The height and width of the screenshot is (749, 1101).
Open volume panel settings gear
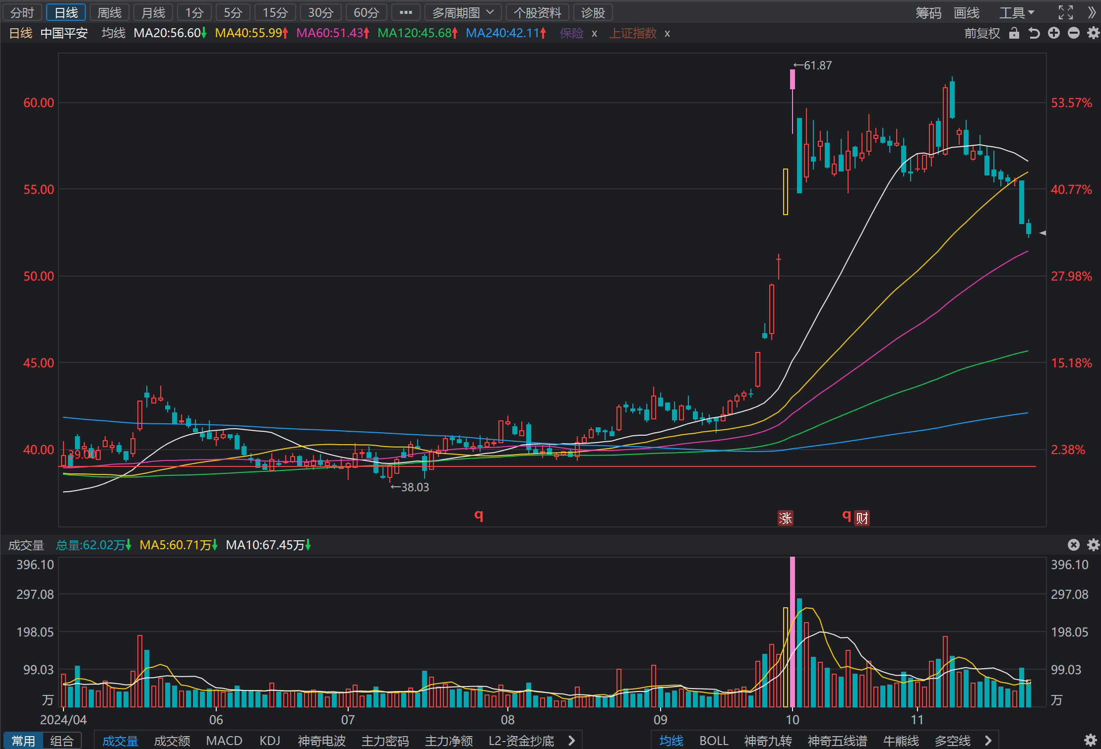pyautogui.click(x=1093, y=545)
